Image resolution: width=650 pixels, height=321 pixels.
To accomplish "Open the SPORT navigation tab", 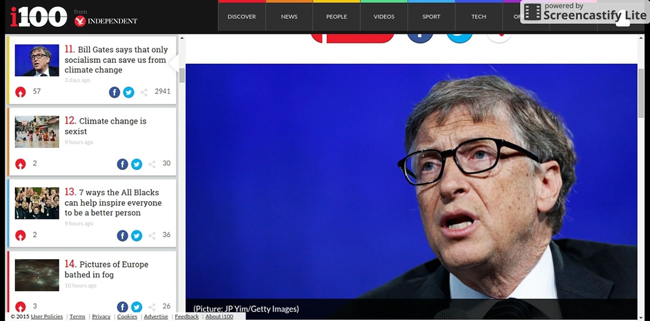I will click(x=431, y=16).
